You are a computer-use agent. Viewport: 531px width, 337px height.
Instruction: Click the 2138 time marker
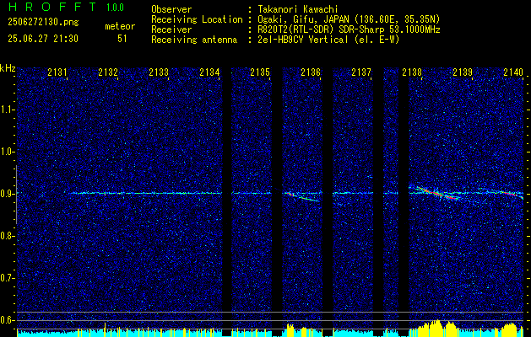tap(412, 72)
